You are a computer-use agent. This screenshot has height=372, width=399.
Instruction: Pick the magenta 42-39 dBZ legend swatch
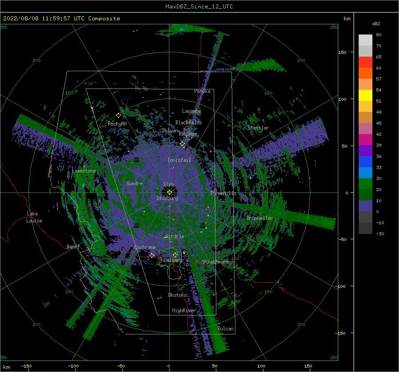(x=365, y=140)
